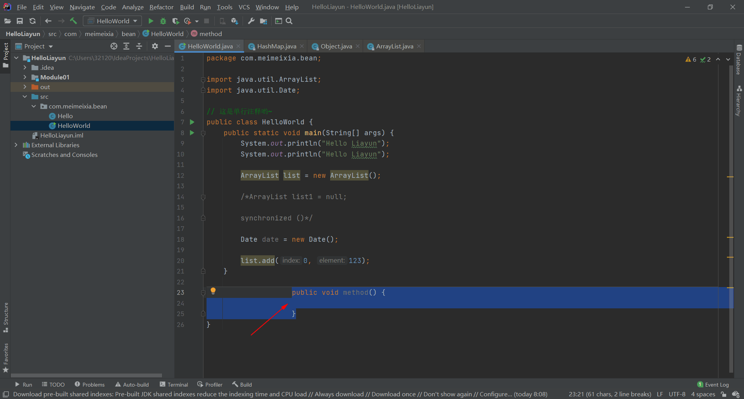Click Save All icon in toolbar
Image resolution: width=744 pixels, height=399 pixels.
[x=20, y=21]
